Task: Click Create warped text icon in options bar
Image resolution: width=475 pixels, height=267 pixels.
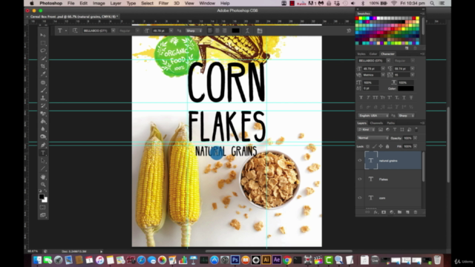Action: pos(247,30)
